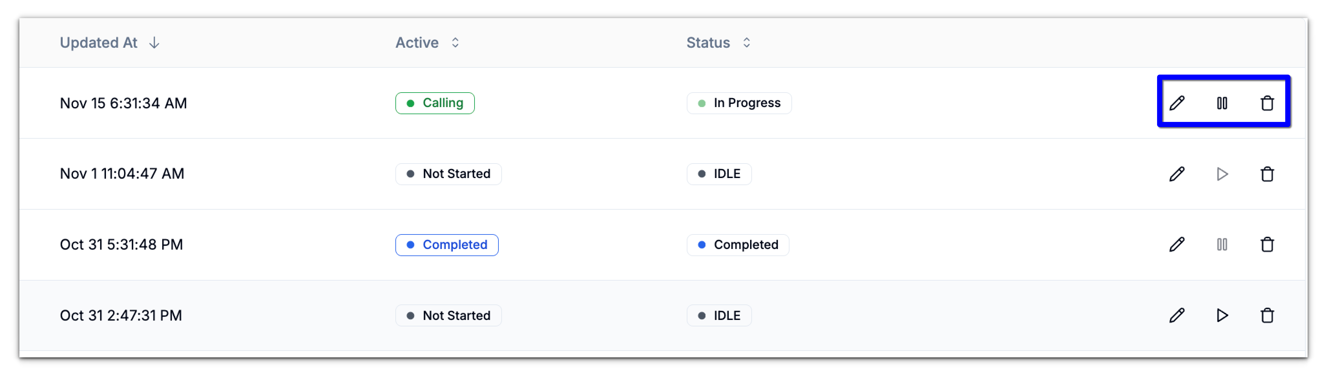Viewport: 1327px width, 378px height.
Task: Delete the Nov 1 Not Started row
Action: coord(1268,174)
